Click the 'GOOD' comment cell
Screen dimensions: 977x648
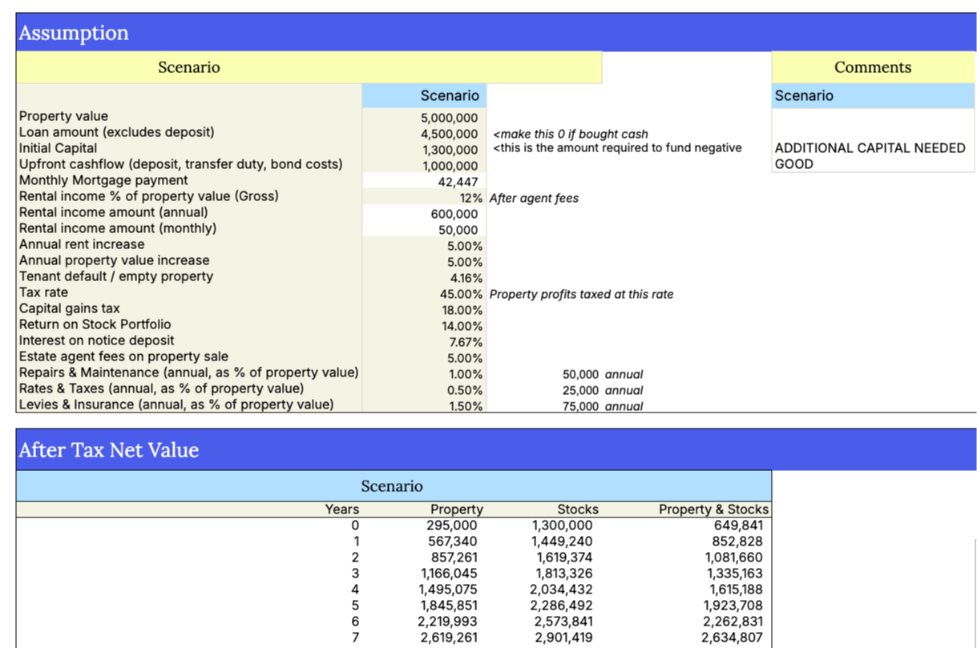(794, 164)
